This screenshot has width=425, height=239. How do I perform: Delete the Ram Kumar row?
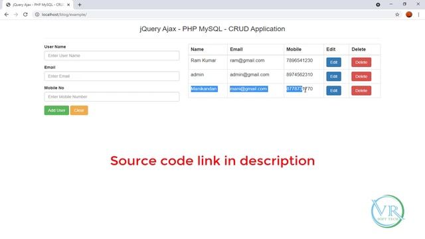pyautogui.click(x=361, y=62)
